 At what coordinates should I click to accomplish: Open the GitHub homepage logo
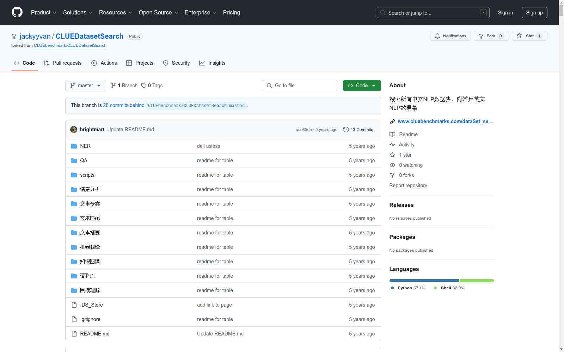pyautogui.click(x=17, y=12)
